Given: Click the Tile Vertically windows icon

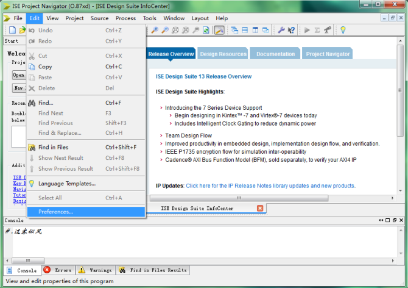Looking at the screenshot, I should 255,30.
